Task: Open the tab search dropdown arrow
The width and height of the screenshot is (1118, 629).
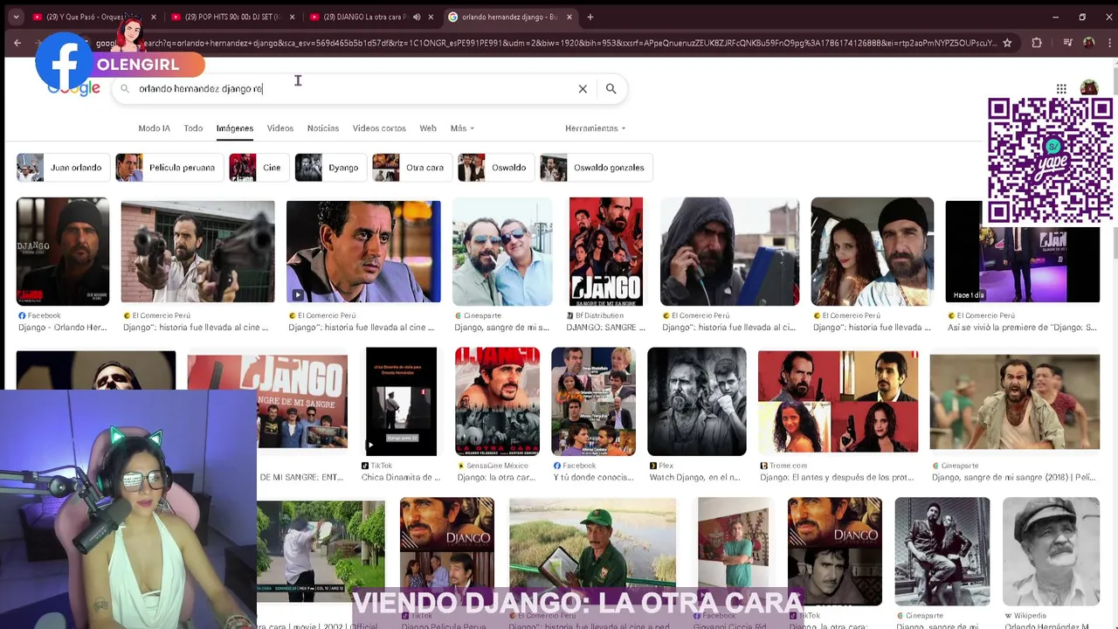Action: tap(16, 17)
